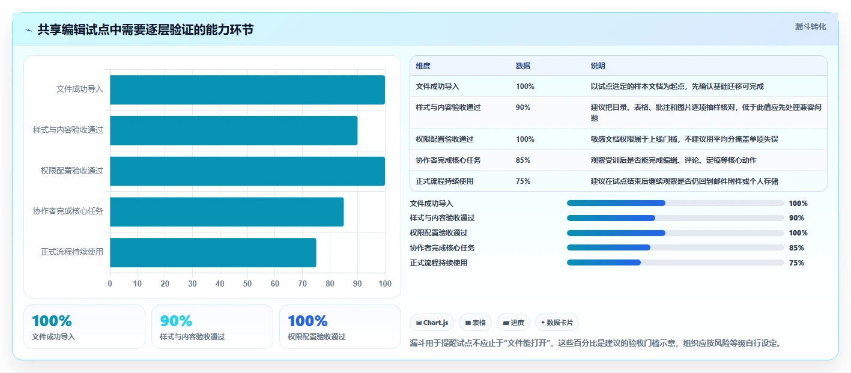Image resolution: width=851 pixels, height=373 pixels.
Task: Click the 文件成功导入 progress bar
Action: [x=676, y=203]
